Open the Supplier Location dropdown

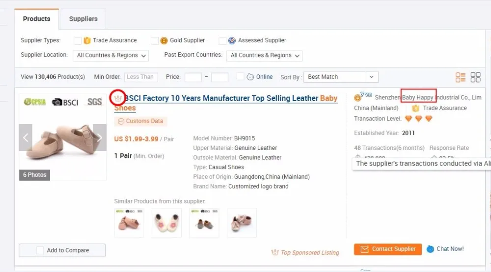coord(110,56)
